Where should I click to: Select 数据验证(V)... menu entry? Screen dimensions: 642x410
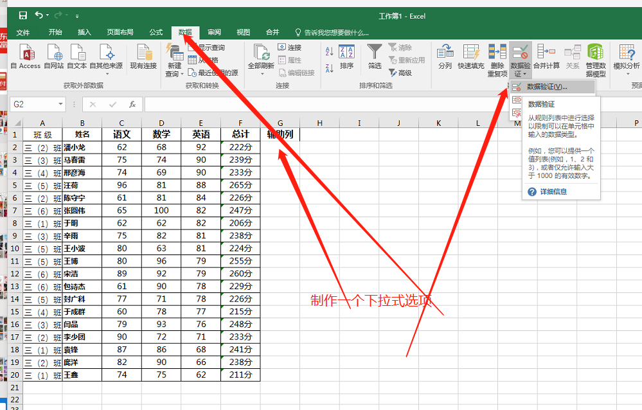552,87
